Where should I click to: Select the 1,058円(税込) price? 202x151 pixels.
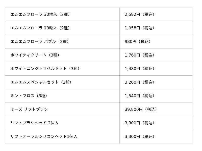tap(140, 28)
